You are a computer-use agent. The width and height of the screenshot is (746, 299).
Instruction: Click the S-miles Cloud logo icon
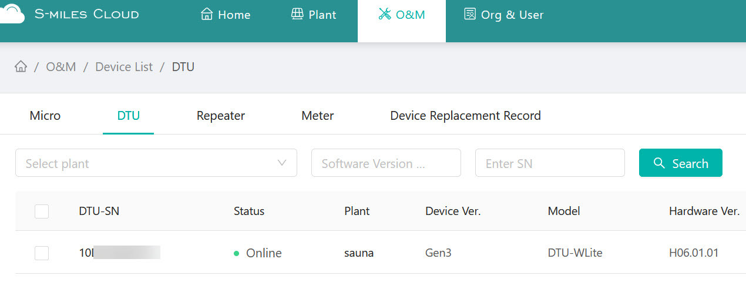coord(12,13)
